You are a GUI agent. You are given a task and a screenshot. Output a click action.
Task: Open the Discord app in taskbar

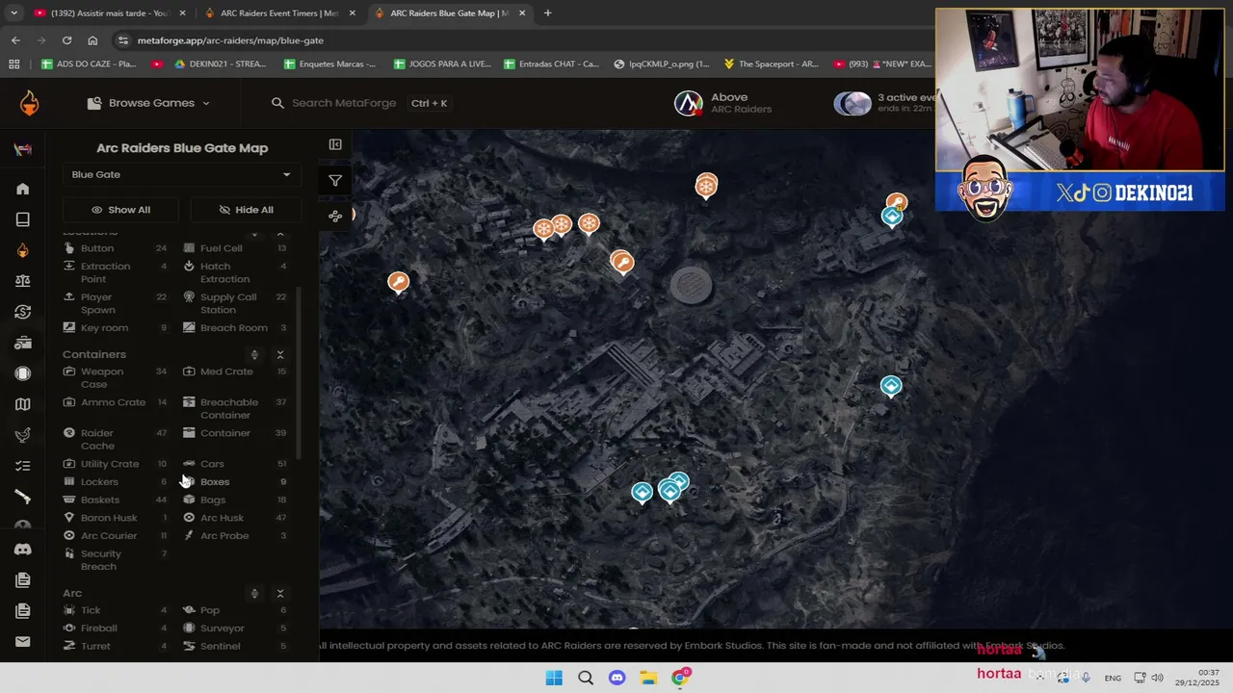coord(616,678)
